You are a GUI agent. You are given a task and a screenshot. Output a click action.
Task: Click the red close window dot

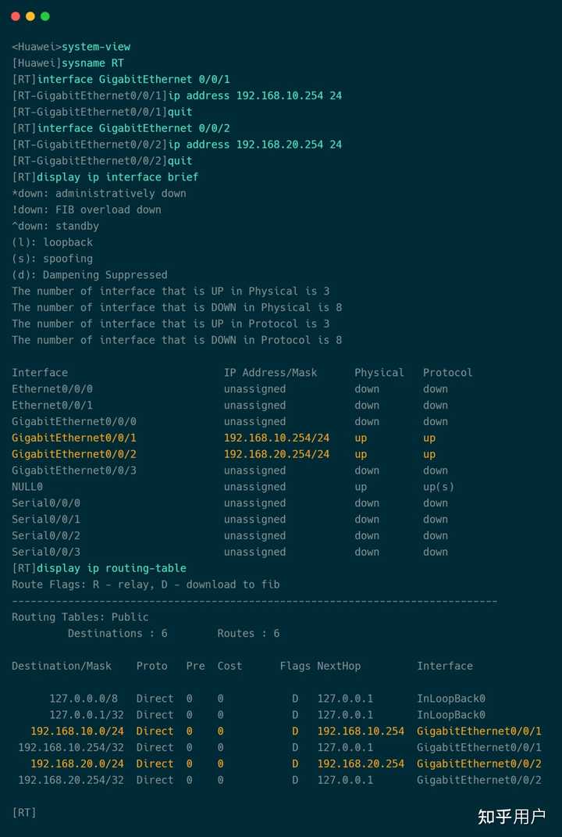pos(16,16)
